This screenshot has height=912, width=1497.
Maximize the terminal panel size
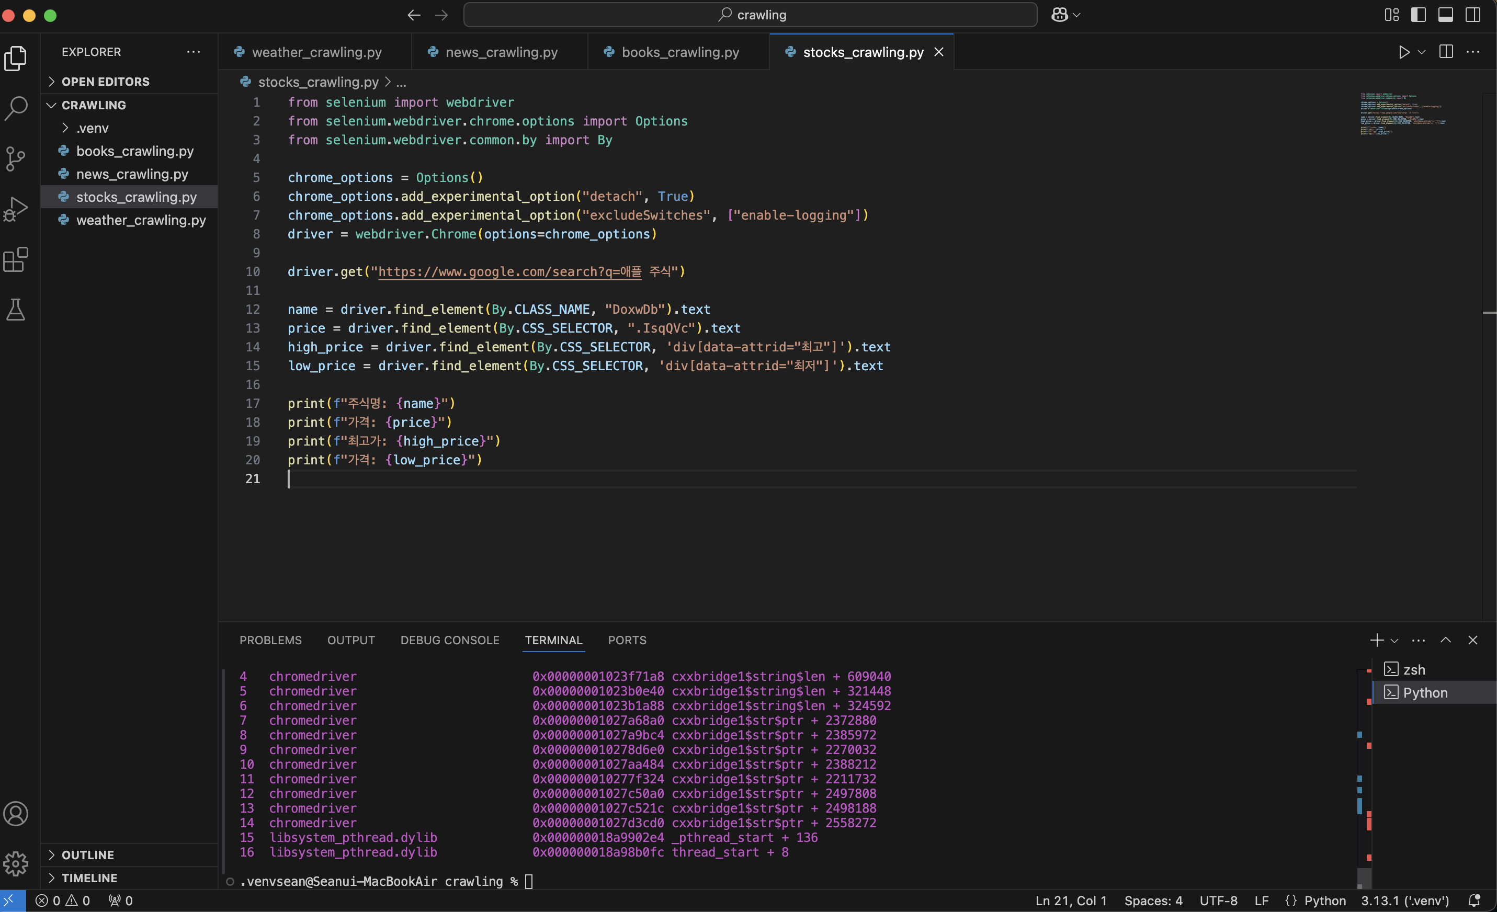(x=1446, y=640)
